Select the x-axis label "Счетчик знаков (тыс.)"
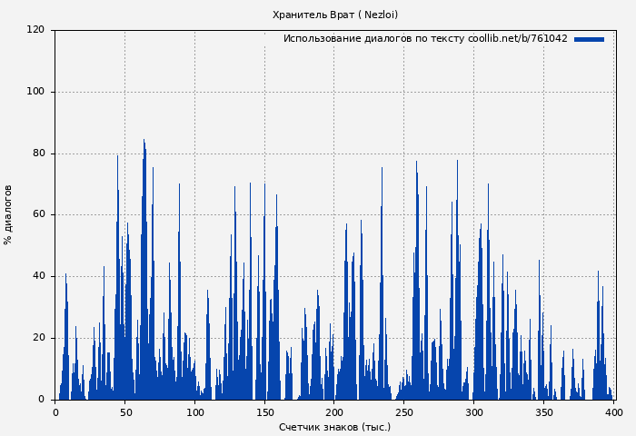This screenshot has width=636, height=436. pyautogui.click(x=334, y=427)
